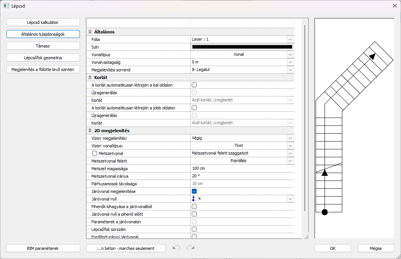Click the resize grip icon at panel corner
401x259 pixels.
click(x=306, y=236)
